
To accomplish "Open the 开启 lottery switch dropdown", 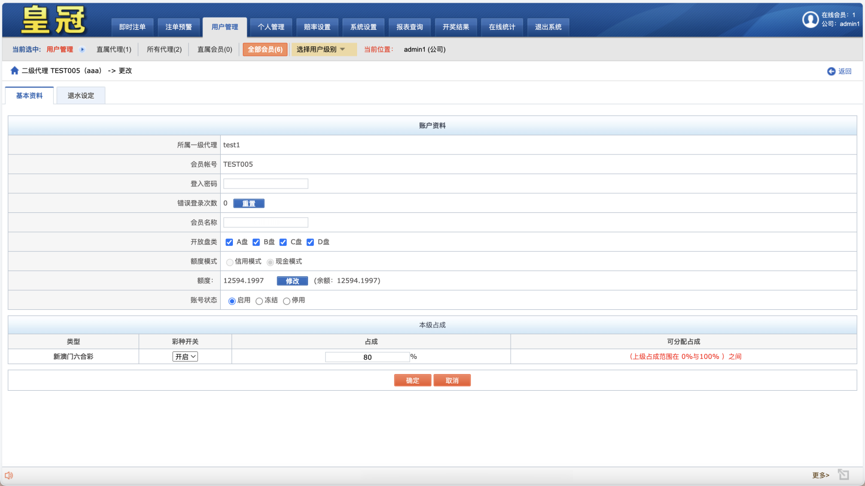I will click(184, 356).
